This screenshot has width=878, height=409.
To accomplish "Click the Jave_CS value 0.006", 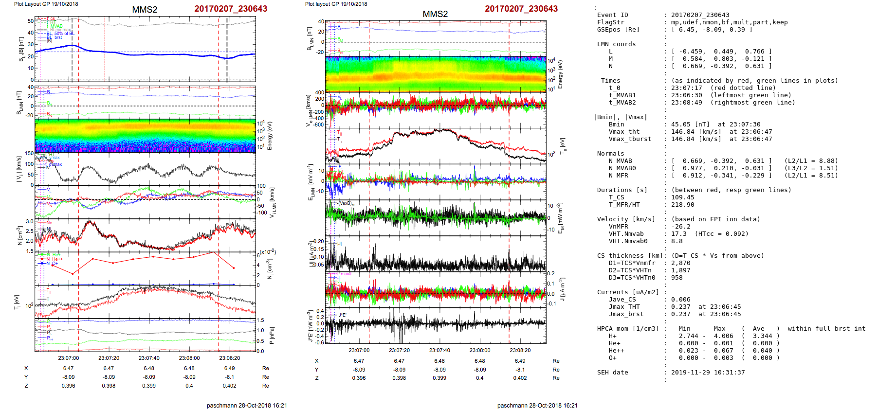I will [x=680, y=300].
